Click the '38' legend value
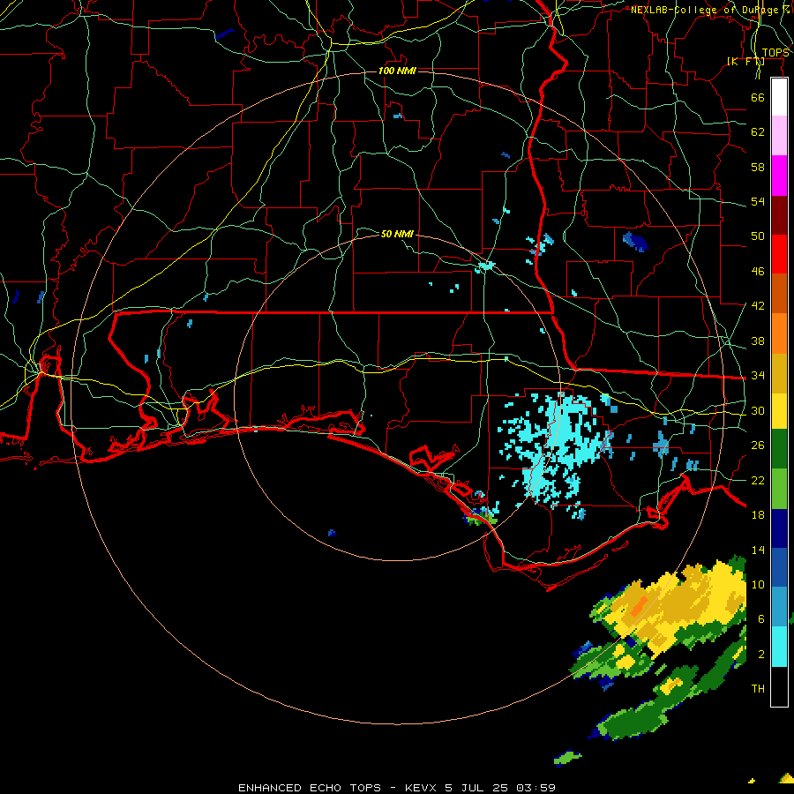 click(x=758, y=341)
